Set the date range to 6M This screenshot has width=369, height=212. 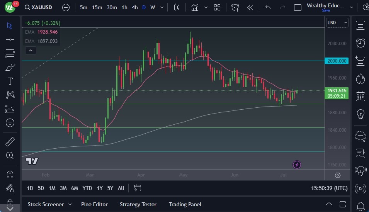pyautogui.click(x=75, y=188)
